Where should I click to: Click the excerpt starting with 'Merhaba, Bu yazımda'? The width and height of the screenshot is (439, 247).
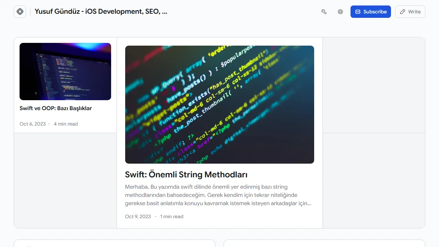tap(218, 195)
